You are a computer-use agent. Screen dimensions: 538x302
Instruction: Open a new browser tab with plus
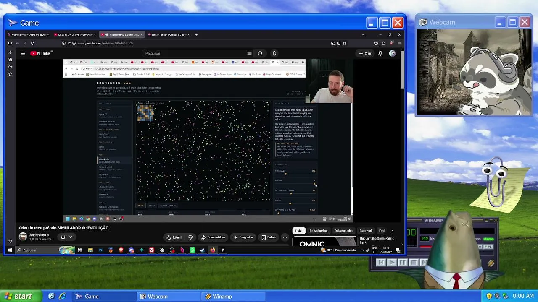point(196,34)
